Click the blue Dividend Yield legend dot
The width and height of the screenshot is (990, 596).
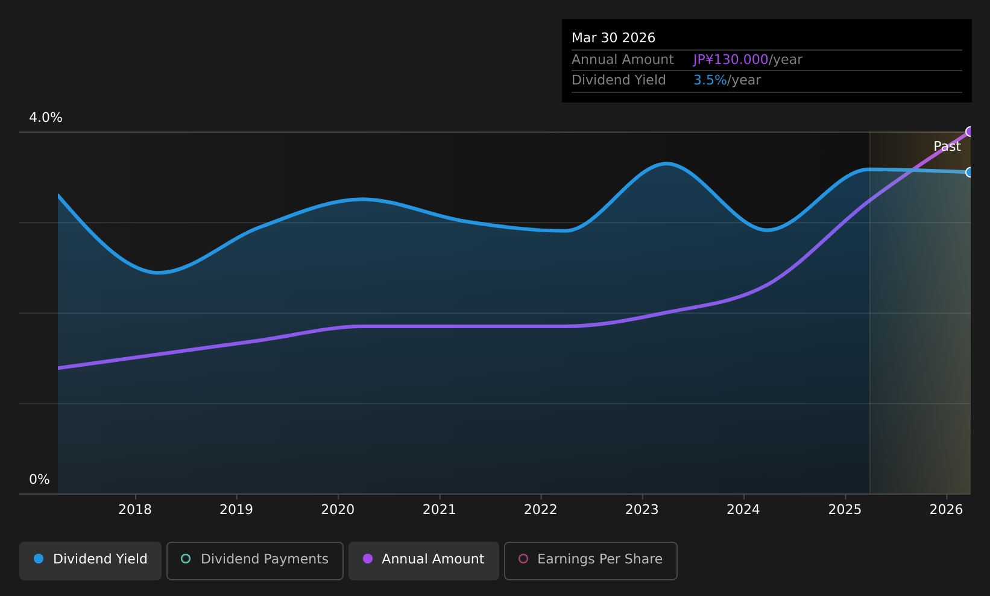[x=37, y=559]
